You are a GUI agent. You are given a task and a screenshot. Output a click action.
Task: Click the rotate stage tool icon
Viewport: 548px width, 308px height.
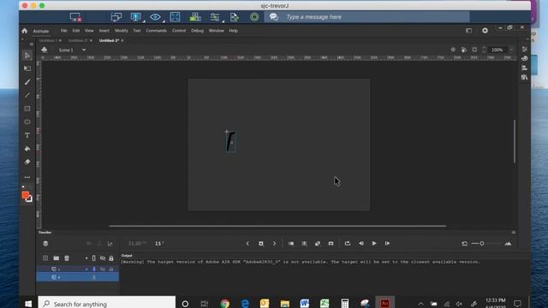point(464,50)
